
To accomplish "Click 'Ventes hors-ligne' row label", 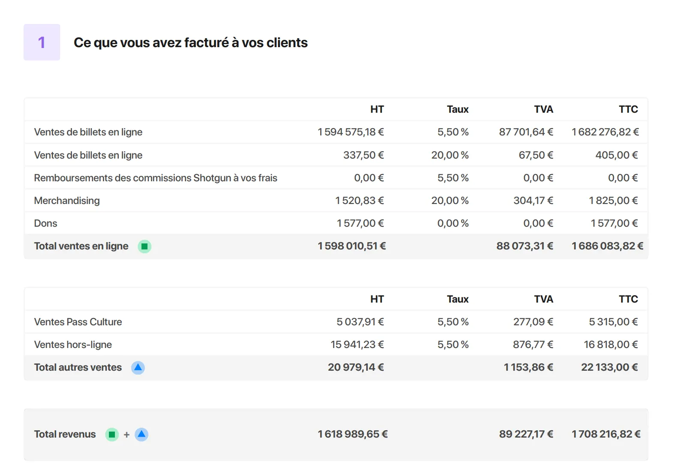I will click(x=73, y=345).
